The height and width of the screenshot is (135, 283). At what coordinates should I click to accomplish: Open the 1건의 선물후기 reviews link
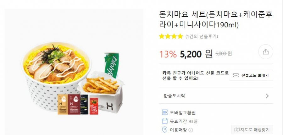[202, 37]
